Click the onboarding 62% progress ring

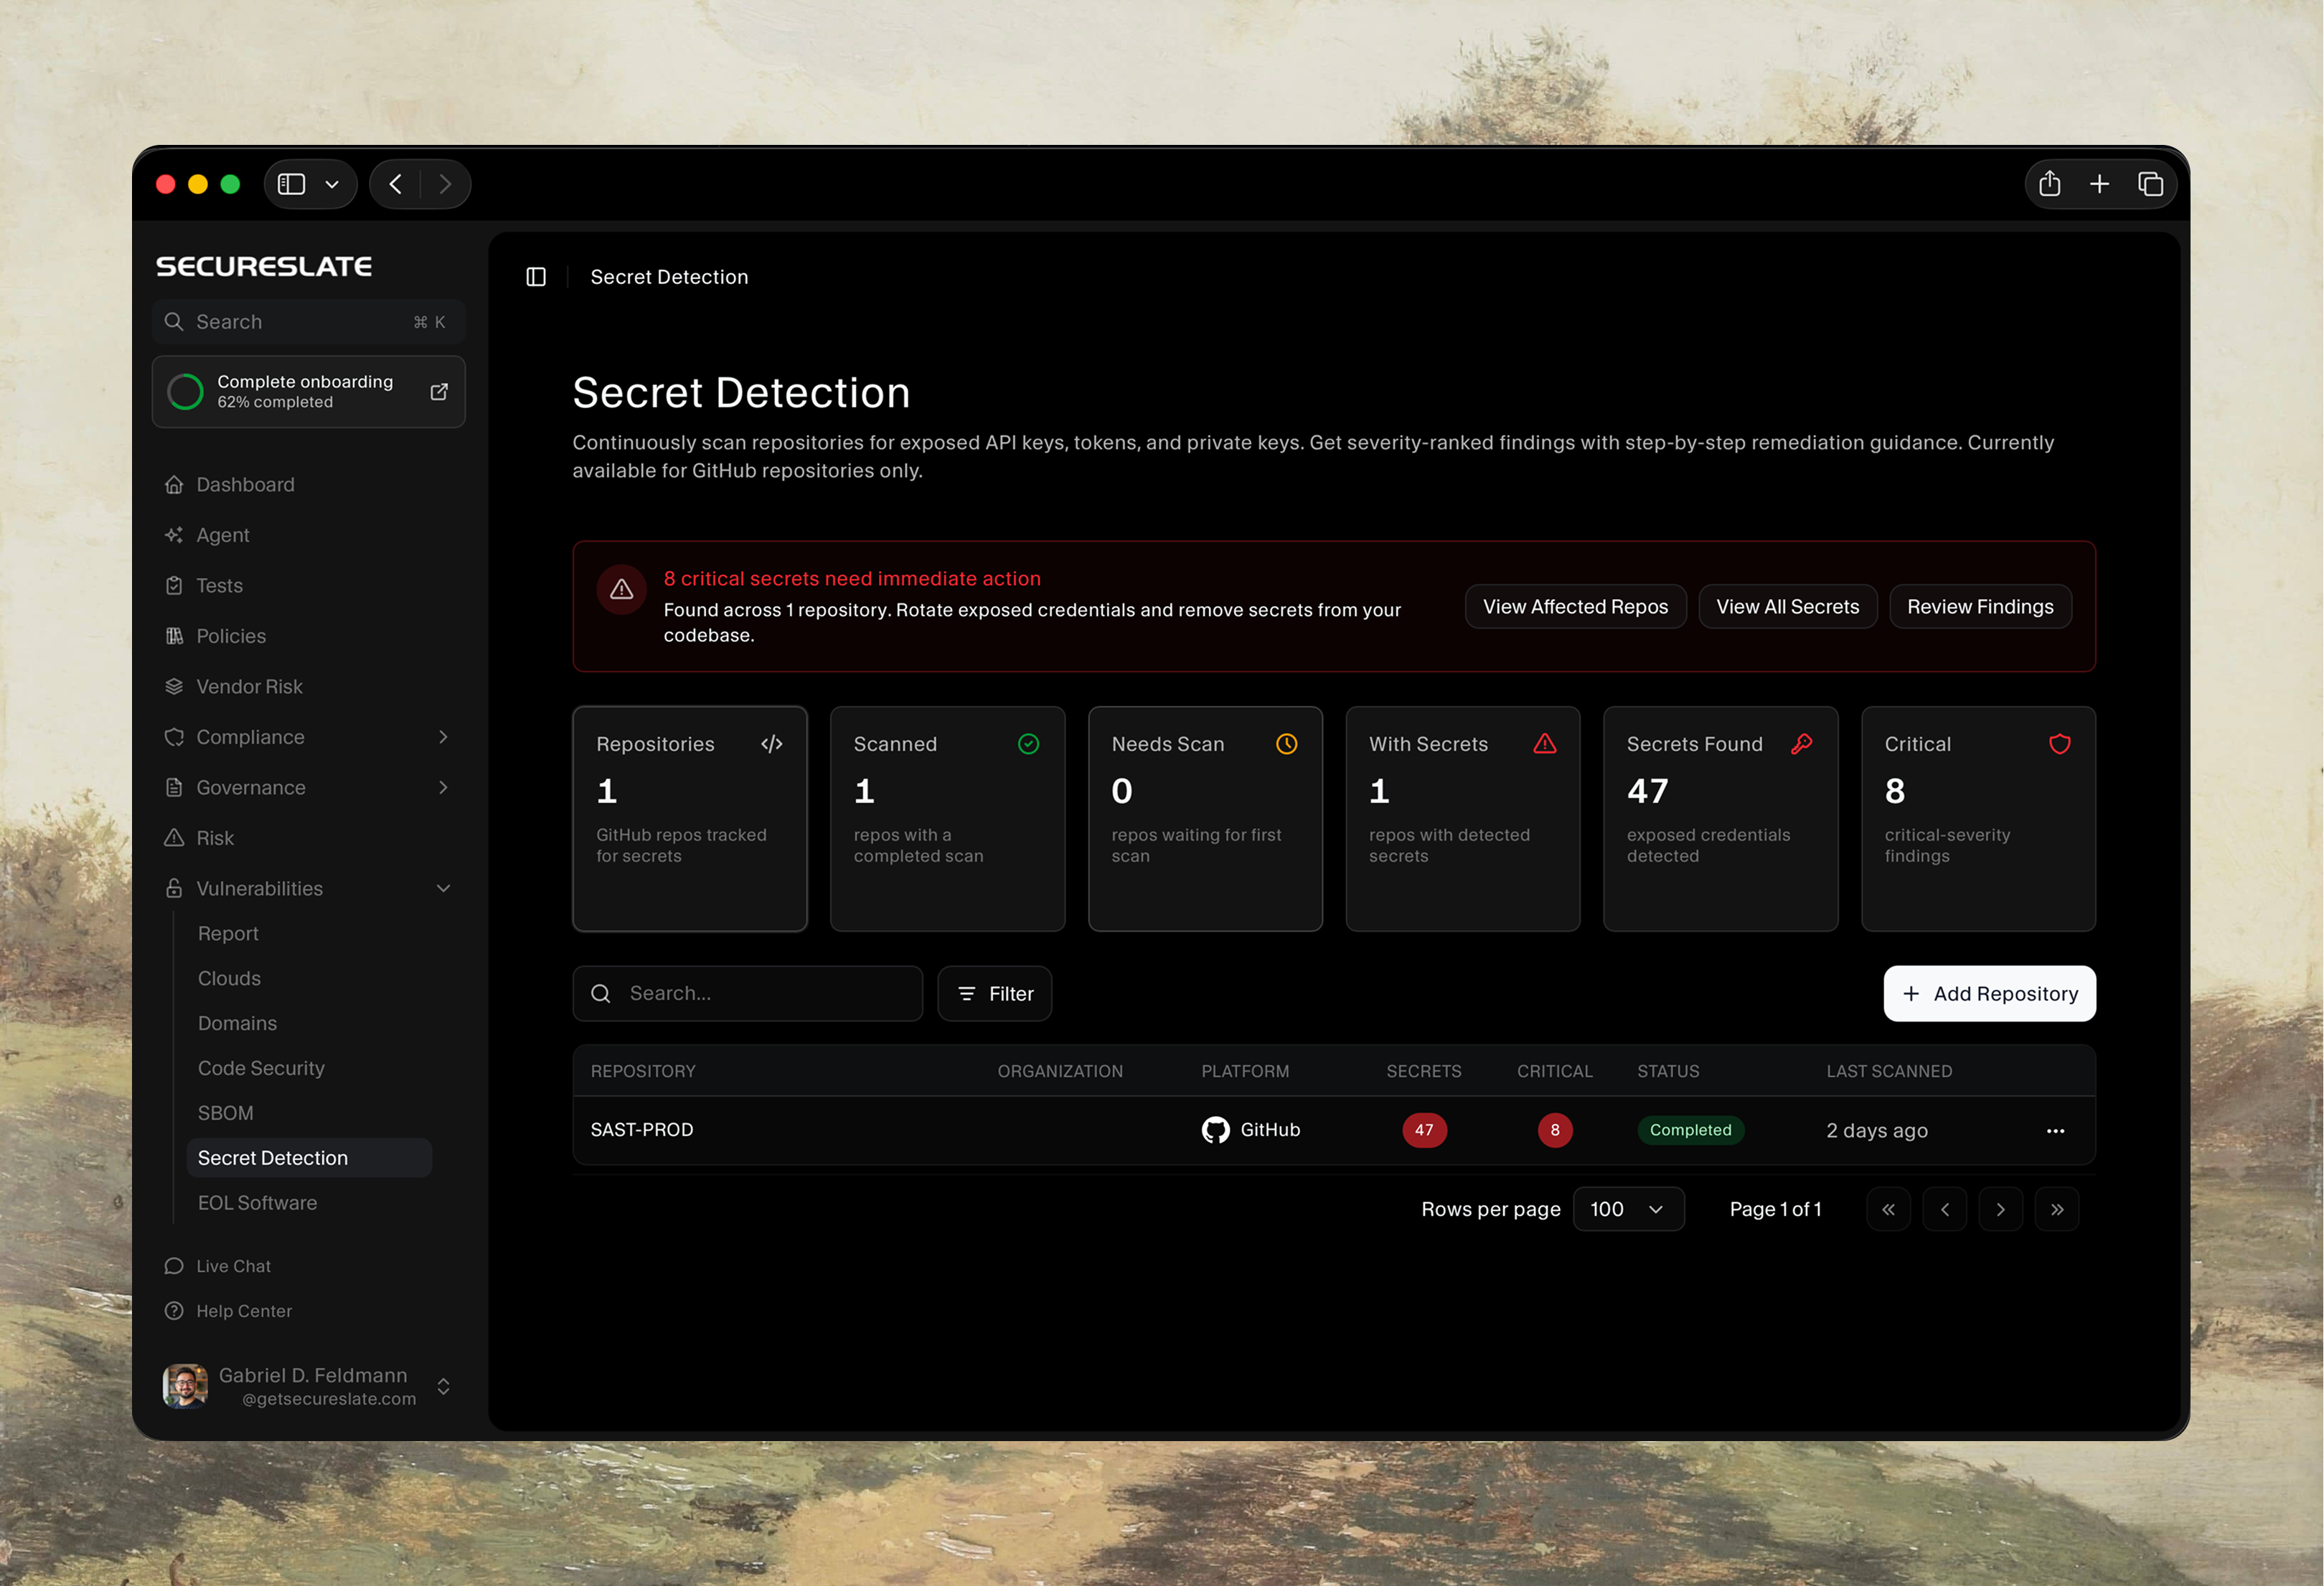pos(185,392)
